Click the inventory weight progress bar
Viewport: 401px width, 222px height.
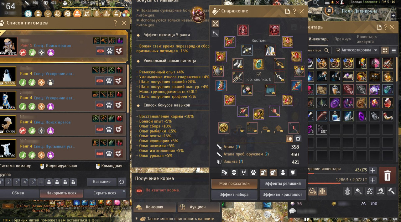coord(337,183)
